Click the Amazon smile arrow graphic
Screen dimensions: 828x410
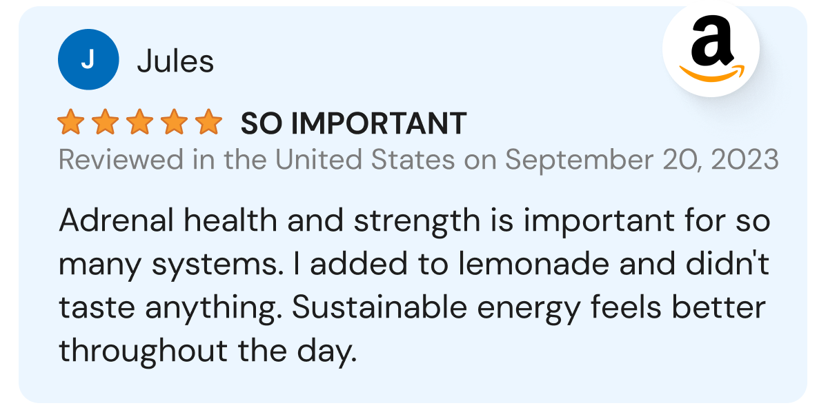point(712,73)
